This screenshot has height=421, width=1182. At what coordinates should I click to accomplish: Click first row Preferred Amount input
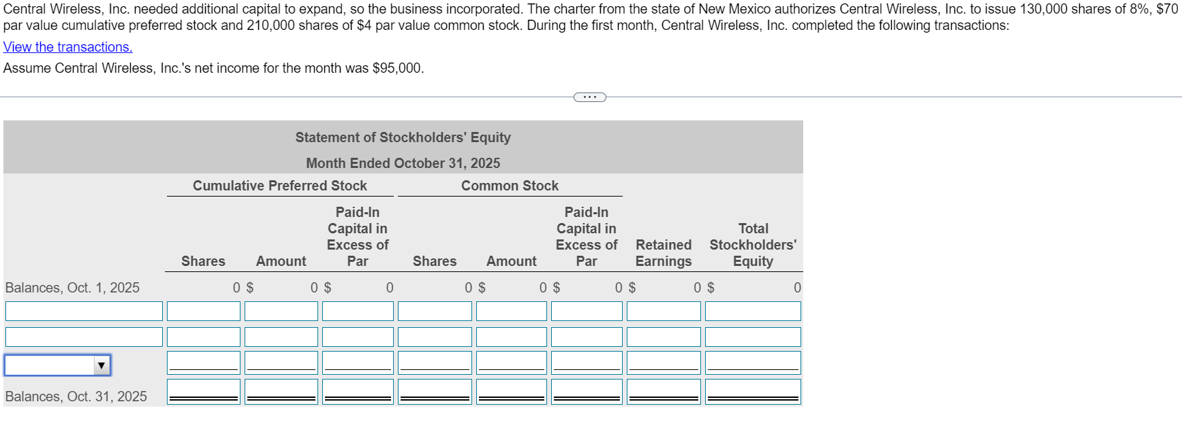coord(281,311)
